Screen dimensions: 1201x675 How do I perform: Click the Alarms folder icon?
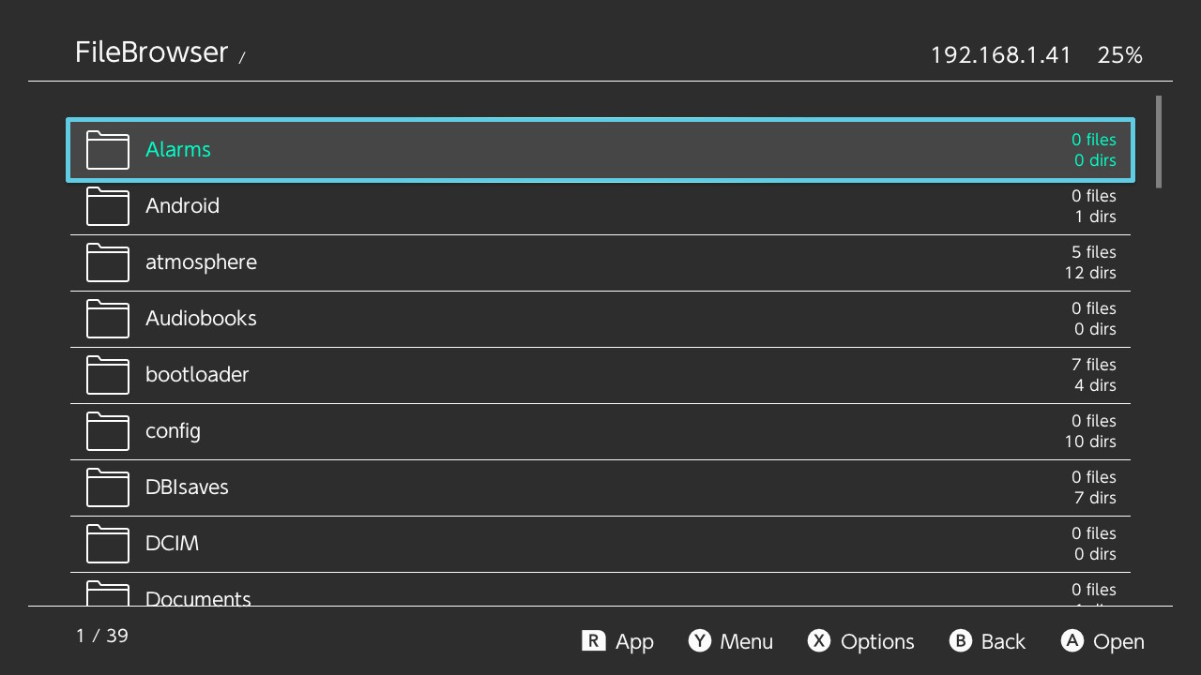coord(107,150)
